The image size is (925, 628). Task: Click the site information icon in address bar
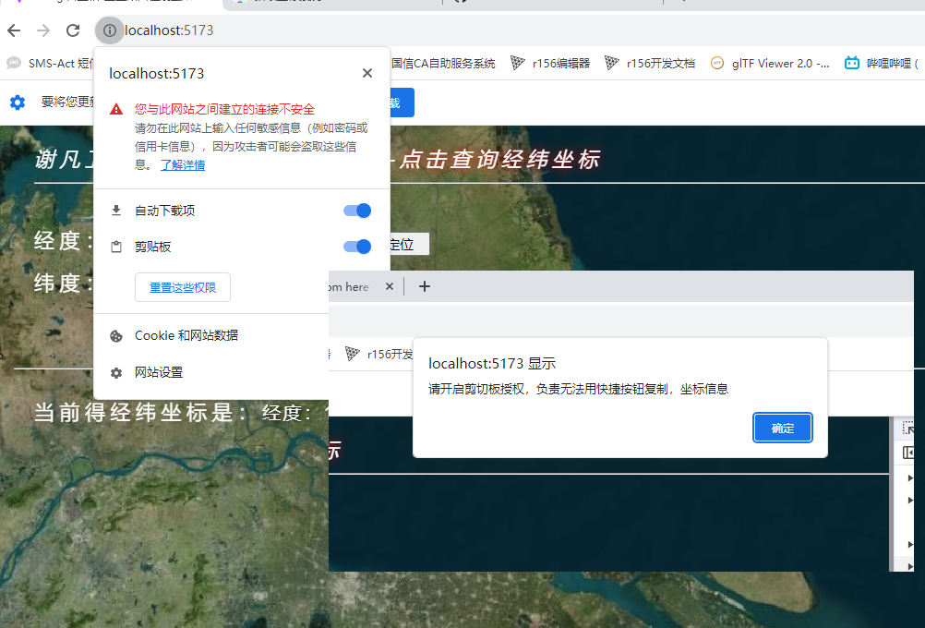pyautogui.click(x=110, y=30)
